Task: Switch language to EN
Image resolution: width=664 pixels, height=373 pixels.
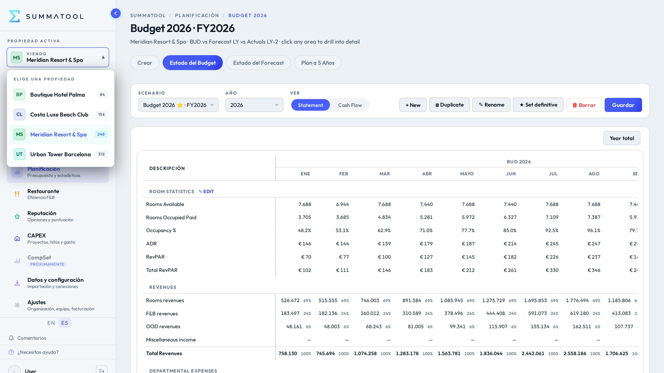Action: coord(51,323)
